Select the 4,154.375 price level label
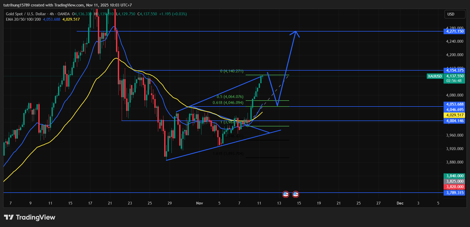 [x=454, y=70]
